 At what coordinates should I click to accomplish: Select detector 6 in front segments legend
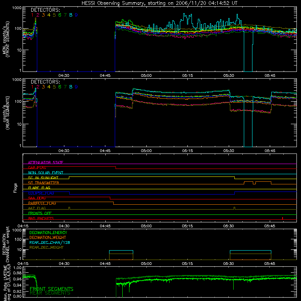pos(60,15)
